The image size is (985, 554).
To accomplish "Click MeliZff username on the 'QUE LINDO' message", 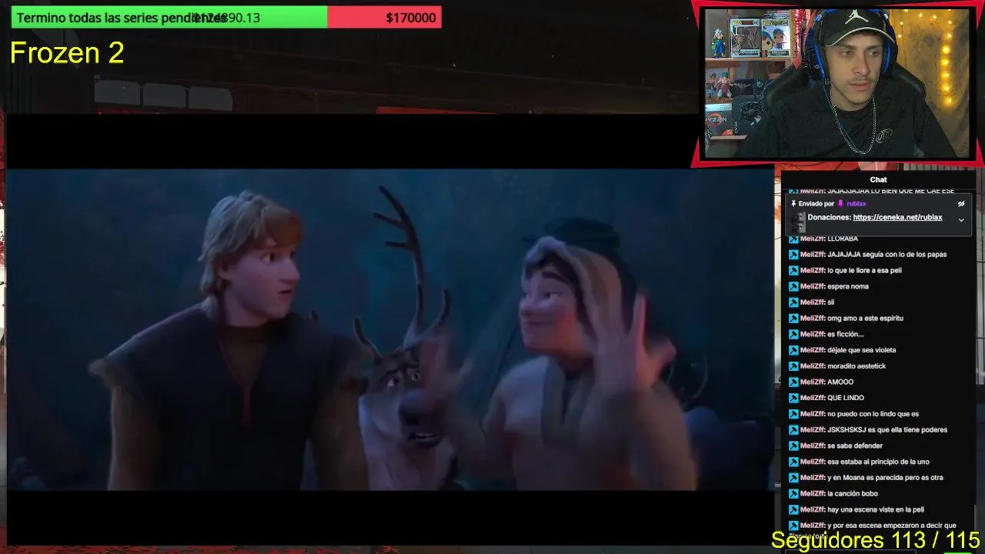I will tap(812, 399).
